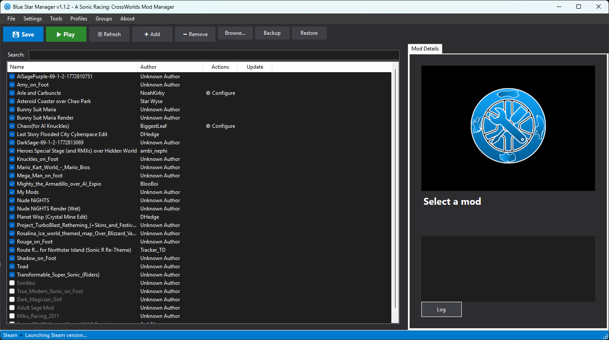
Task: Open the Groups menu
Action: (x=104, y=19)
